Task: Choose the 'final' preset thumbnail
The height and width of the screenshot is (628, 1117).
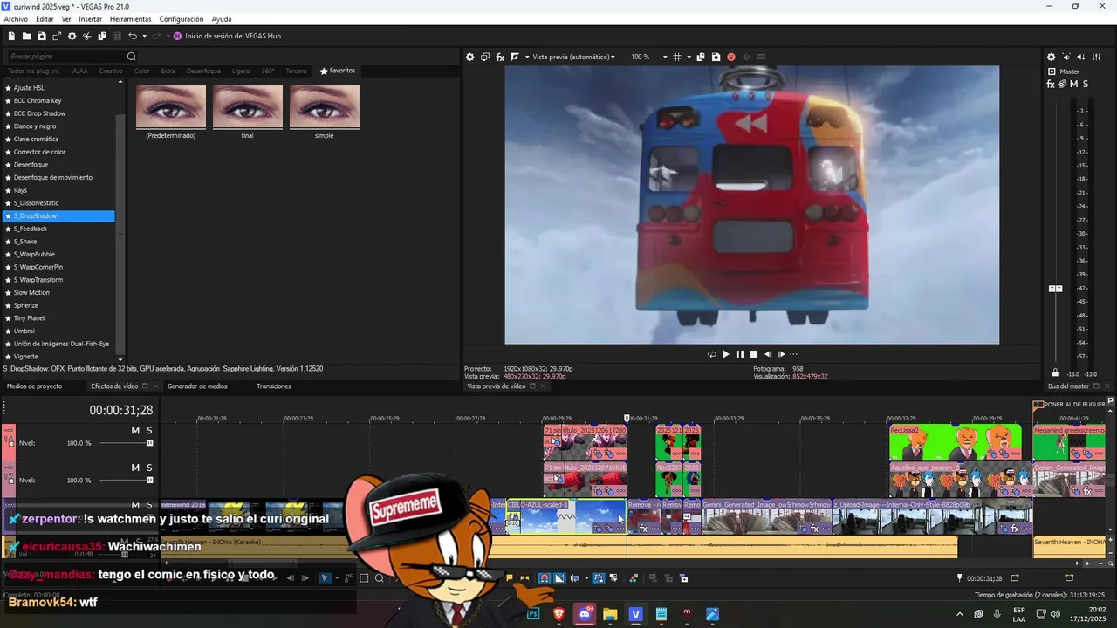Action: coord(248,106)
